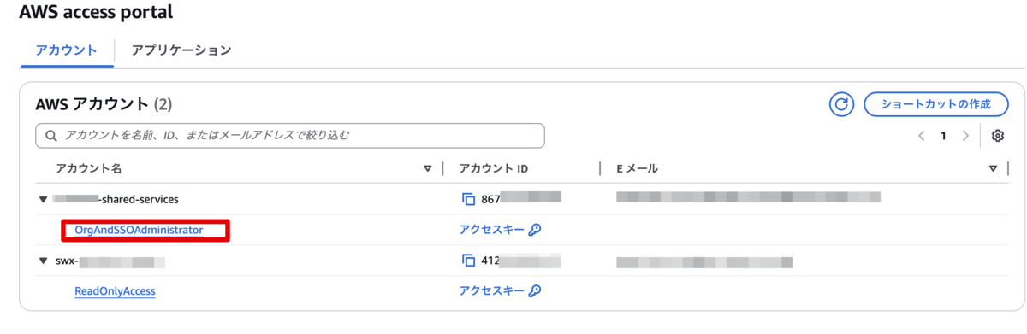The image size is (1027, 334).
Task: Sort by Eメール column arrow
Action: pyautogui.click(x=993, y=169)
